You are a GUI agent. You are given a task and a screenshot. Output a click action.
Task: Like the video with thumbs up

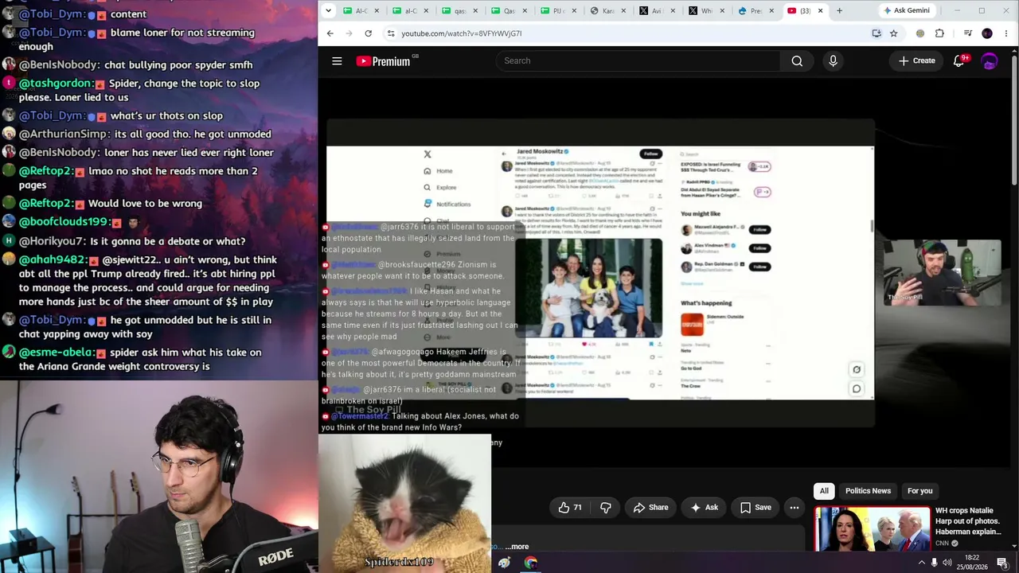click(570, 508)
